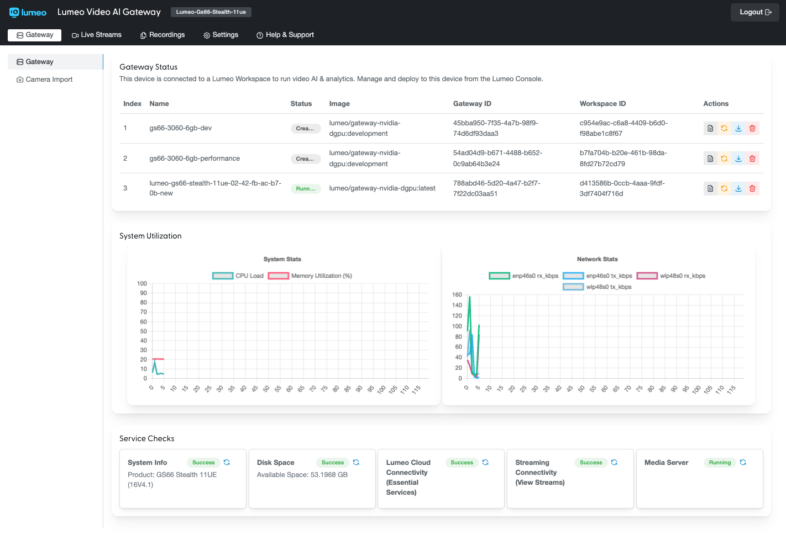Refresh Streaming Connectivity check
The width and height of the screenshot is (786, 540).
tap(614, 463)
